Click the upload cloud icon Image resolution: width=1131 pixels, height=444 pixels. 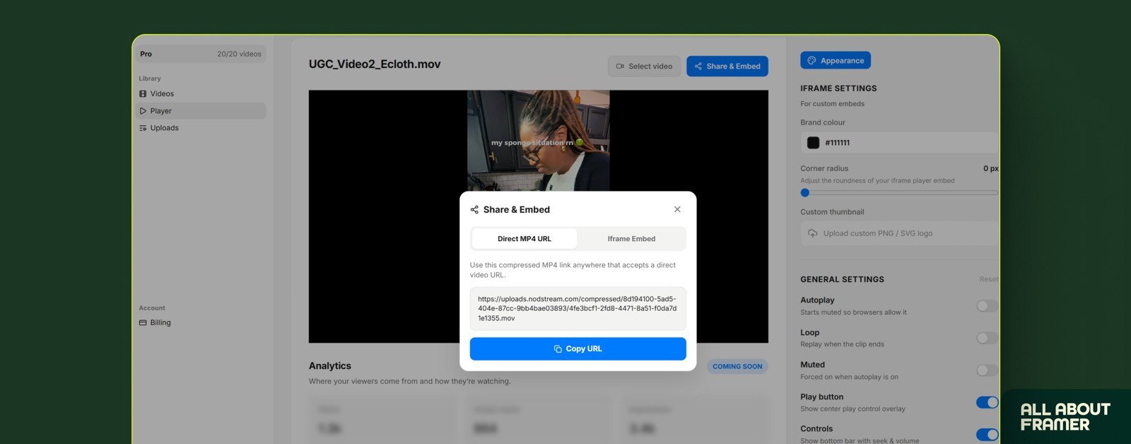click(x=813, y=233)
